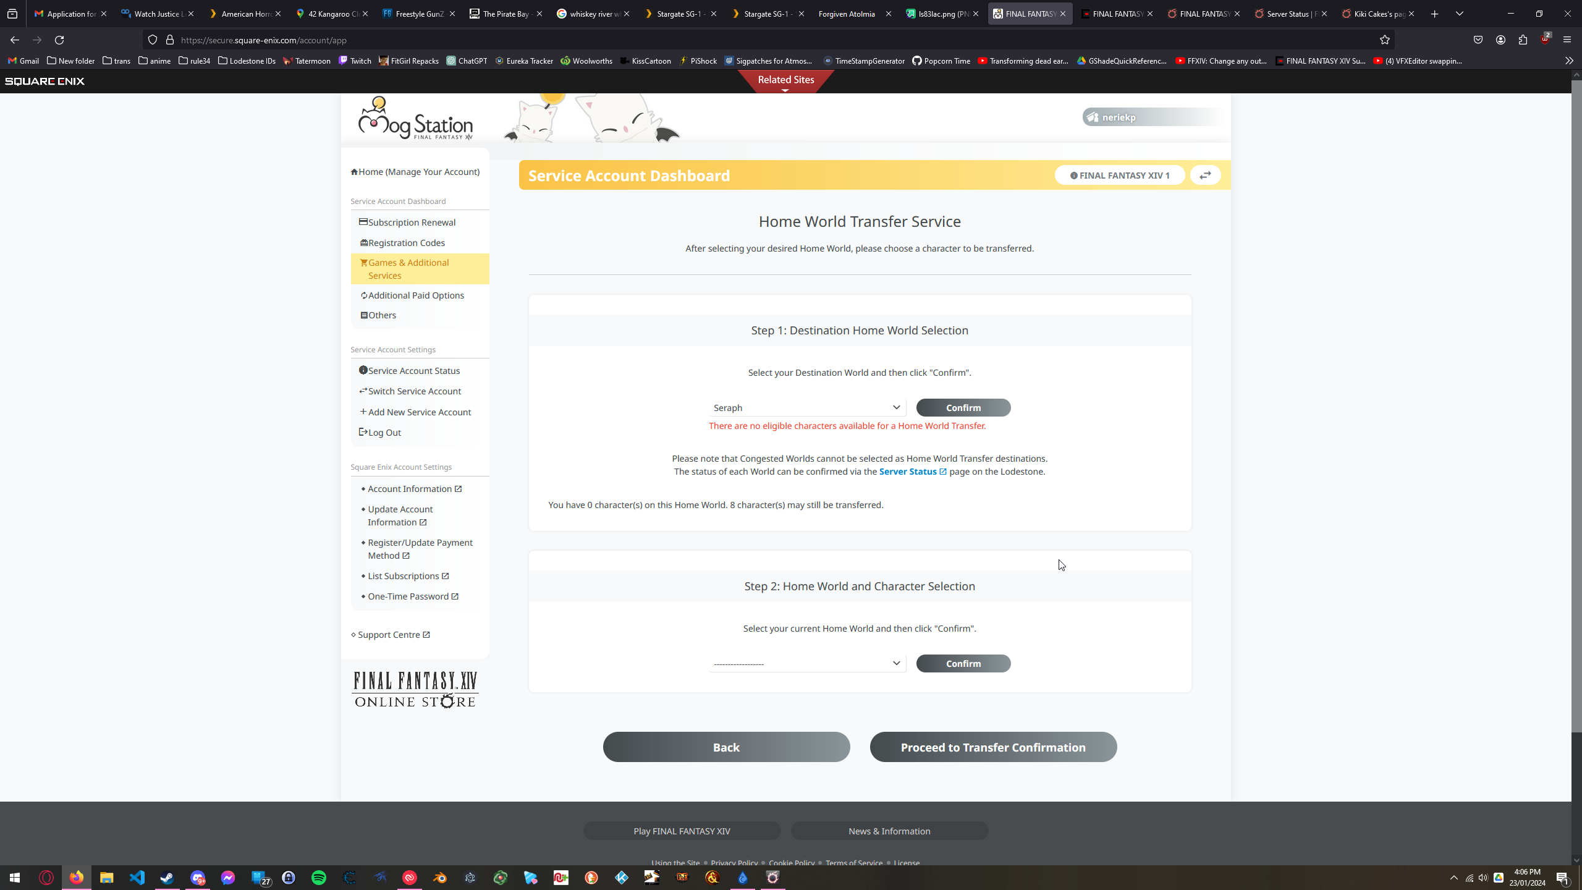Show hidden system tray icons
The image size is (1582, 890).
[1454, 878]
